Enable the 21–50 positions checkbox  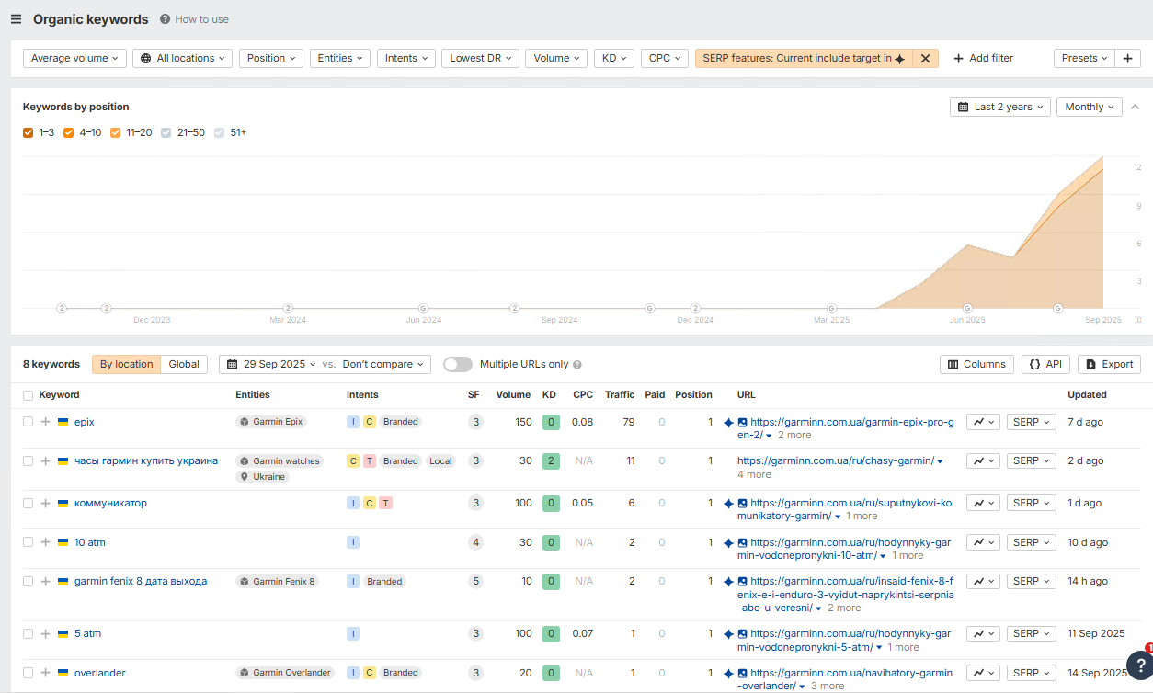coord(166,132)
